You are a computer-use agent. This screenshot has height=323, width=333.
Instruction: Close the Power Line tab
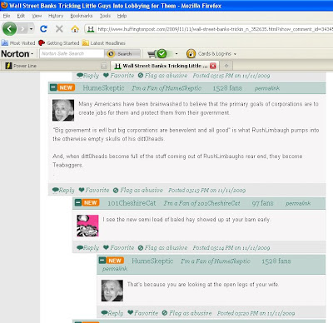(x=104, y=66)
